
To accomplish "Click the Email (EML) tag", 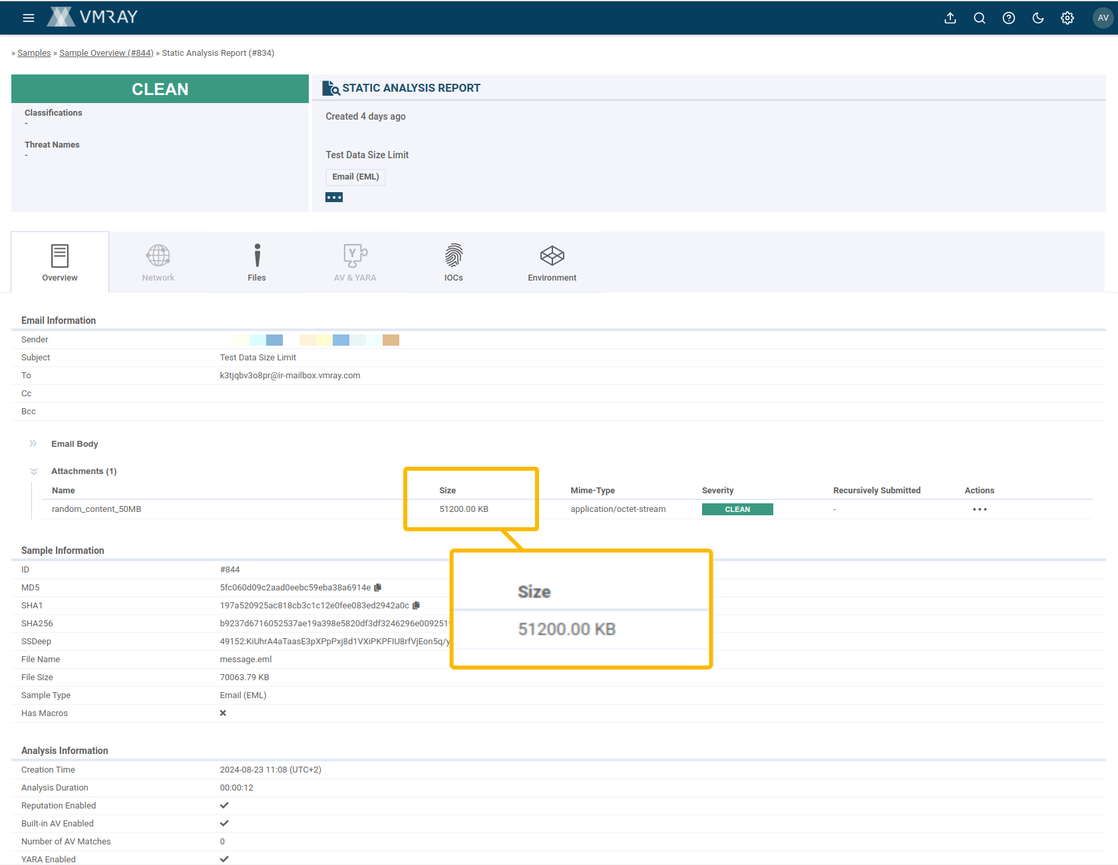I will (x=355, y=177).
